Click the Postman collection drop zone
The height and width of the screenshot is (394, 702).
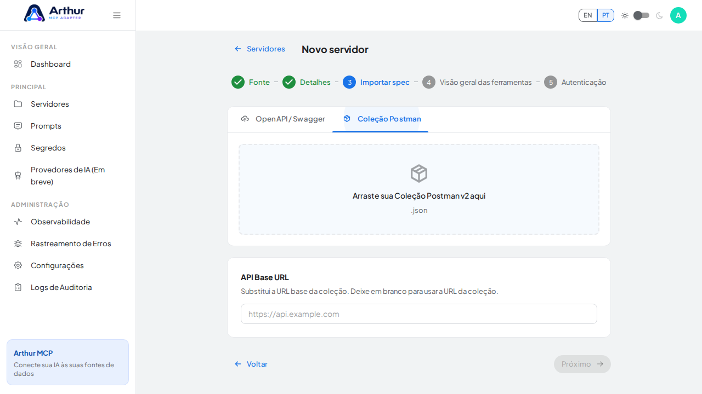419,189
